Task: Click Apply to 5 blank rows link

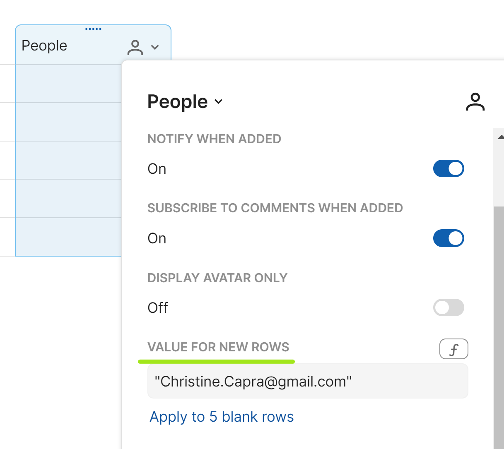Action: (x=222, y=417)
